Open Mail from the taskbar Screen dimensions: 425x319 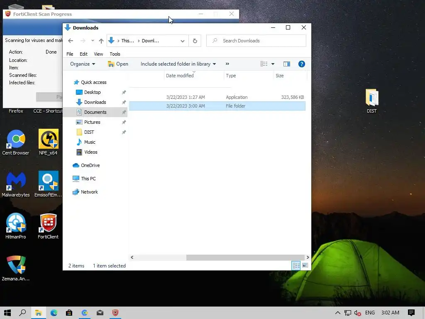100,313
